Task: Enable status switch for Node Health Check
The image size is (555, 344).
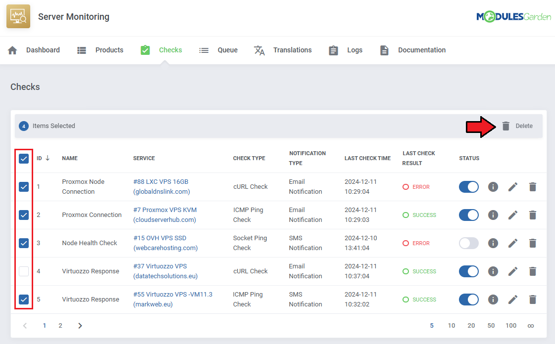Action: tap(469, 243)
